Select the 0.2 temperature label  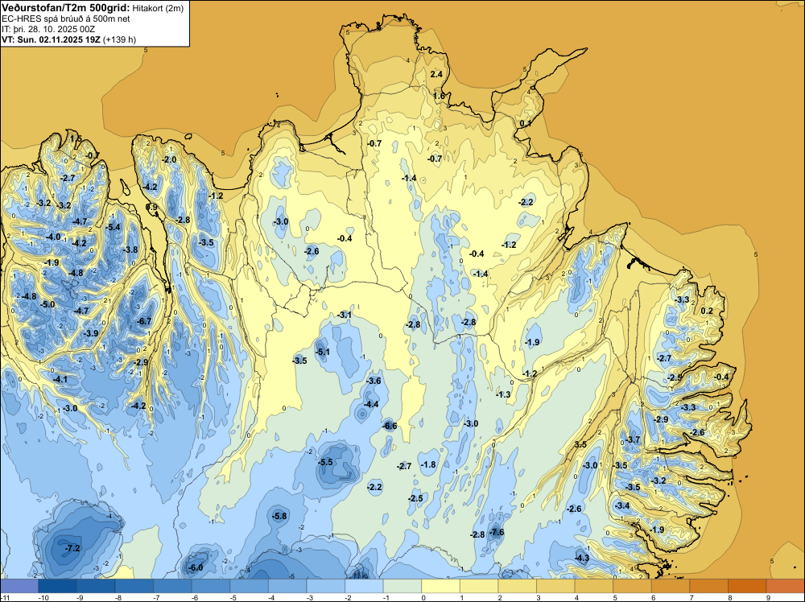pyautogui.click(x=707, y=311)
